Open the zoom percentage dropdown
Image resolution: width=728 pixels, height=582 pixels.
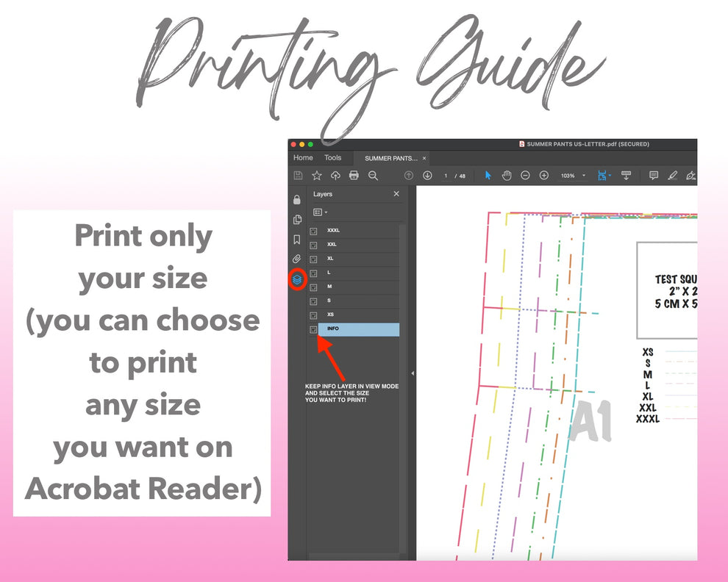coord(584,176)
